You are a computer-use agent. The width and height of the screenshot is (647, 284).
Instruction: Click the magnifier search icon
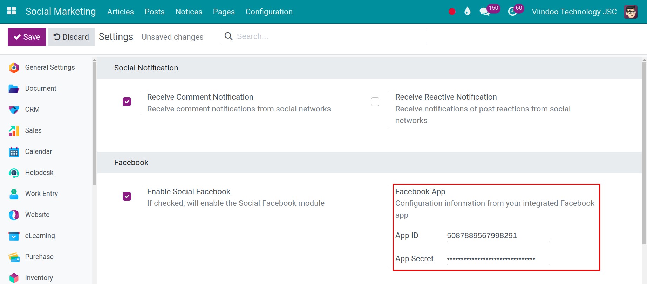pos(229,36)
